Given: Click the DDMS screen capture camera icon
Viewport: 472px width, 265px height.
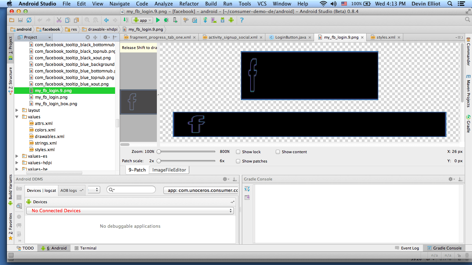Looking at the screenshot, I should click(19, 189).
